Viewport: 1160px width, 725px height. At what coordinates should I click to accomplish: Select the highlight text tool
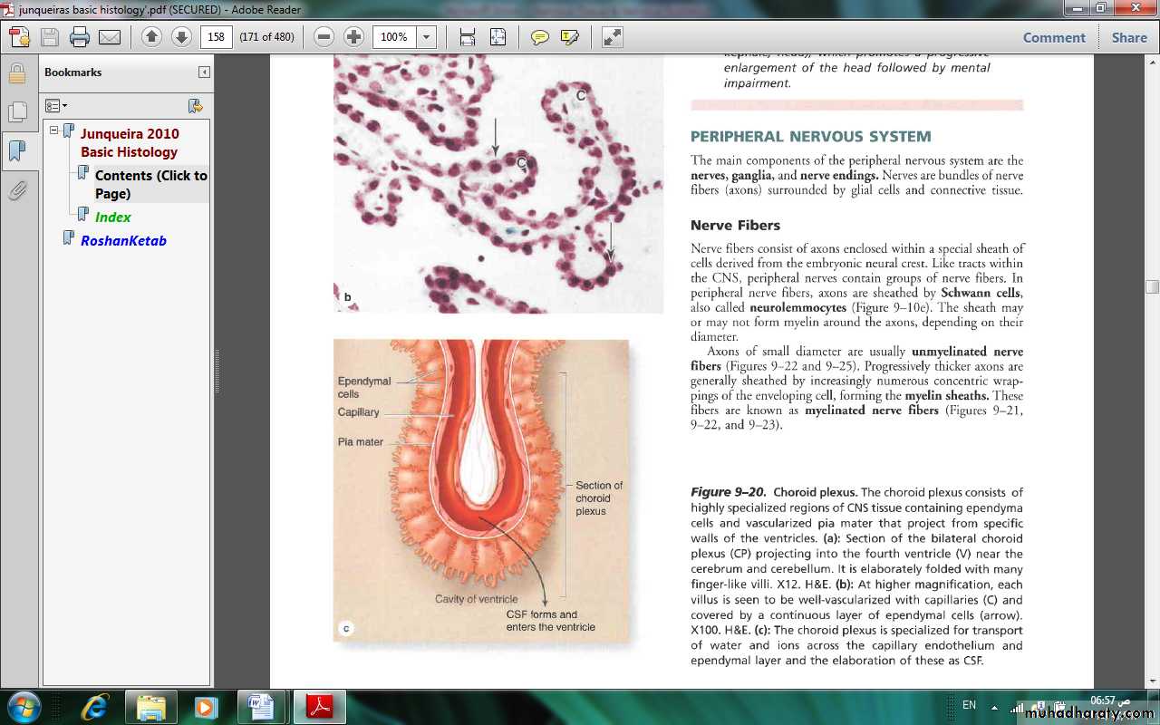coord(569,37)
